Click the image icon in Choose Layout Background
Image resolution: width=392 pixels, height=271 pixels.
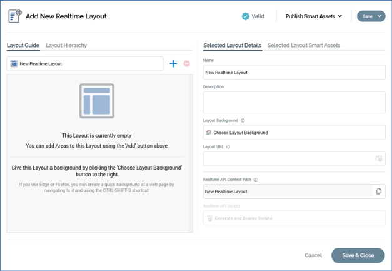pyautogui.click(x=208, y=133)
